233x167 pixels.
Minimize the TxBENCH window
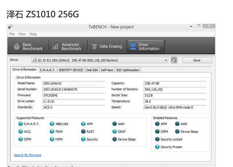[x=191, y=27]
